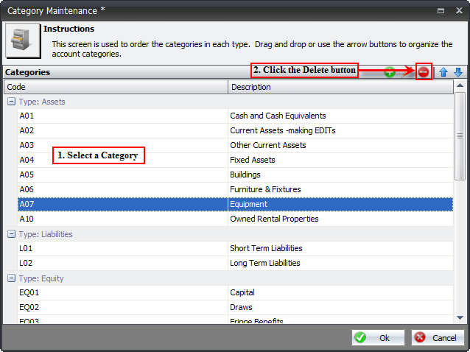Sort by the Description column header
The height and width of the screenshot is (352, 470).
tap(340, 87)
